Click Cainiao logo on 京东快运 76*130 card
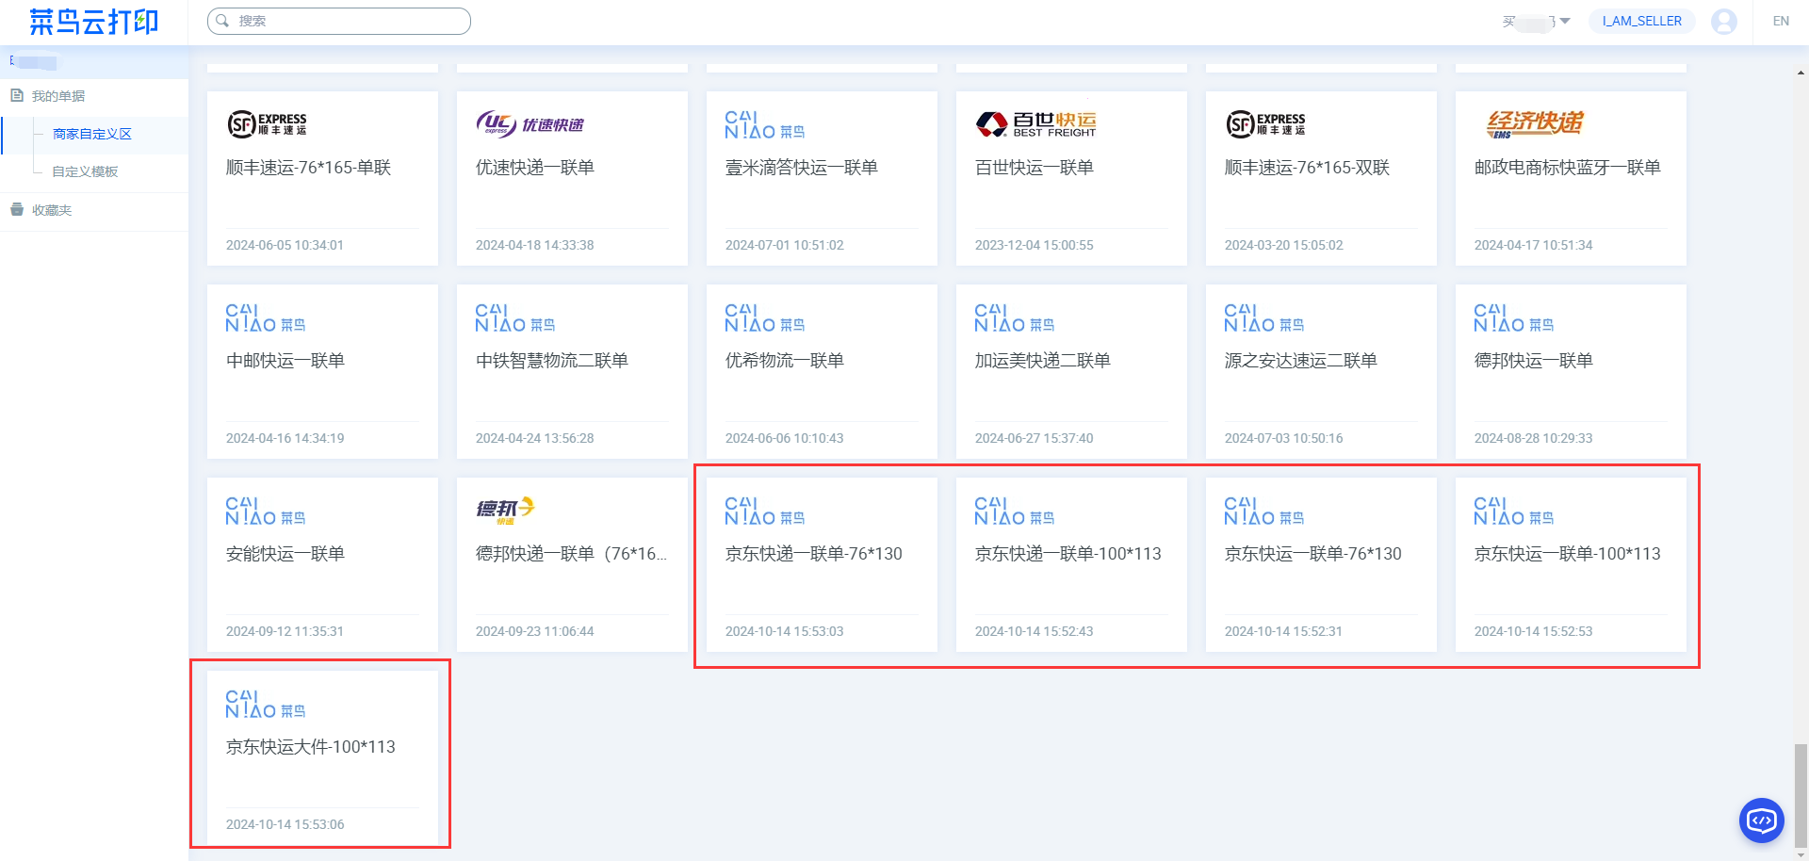This screenshot has height=861, width=1809. [x=1263, y=512]
